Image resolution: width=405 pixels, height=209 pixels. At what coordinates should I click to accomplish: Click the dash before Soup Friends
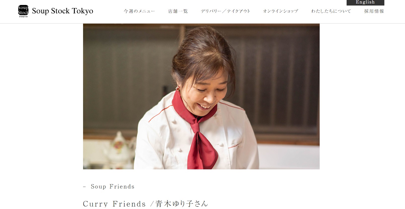[x=85, y=187]
